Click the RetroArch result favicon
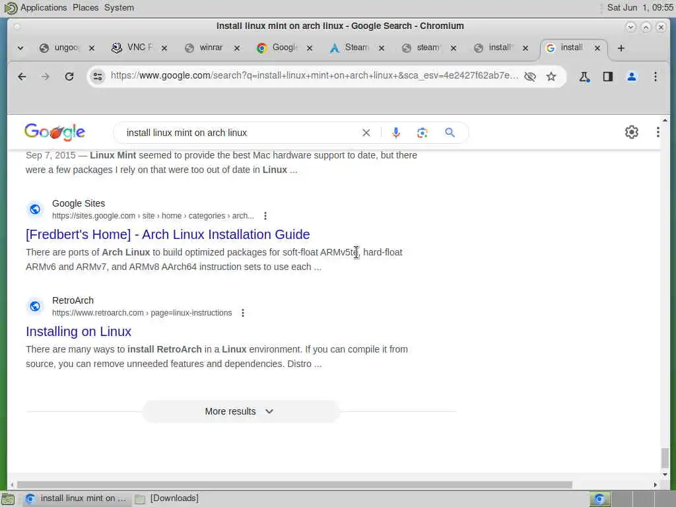Image resolution: width=676 pixels, height=507 pixels. click(35, 306)
